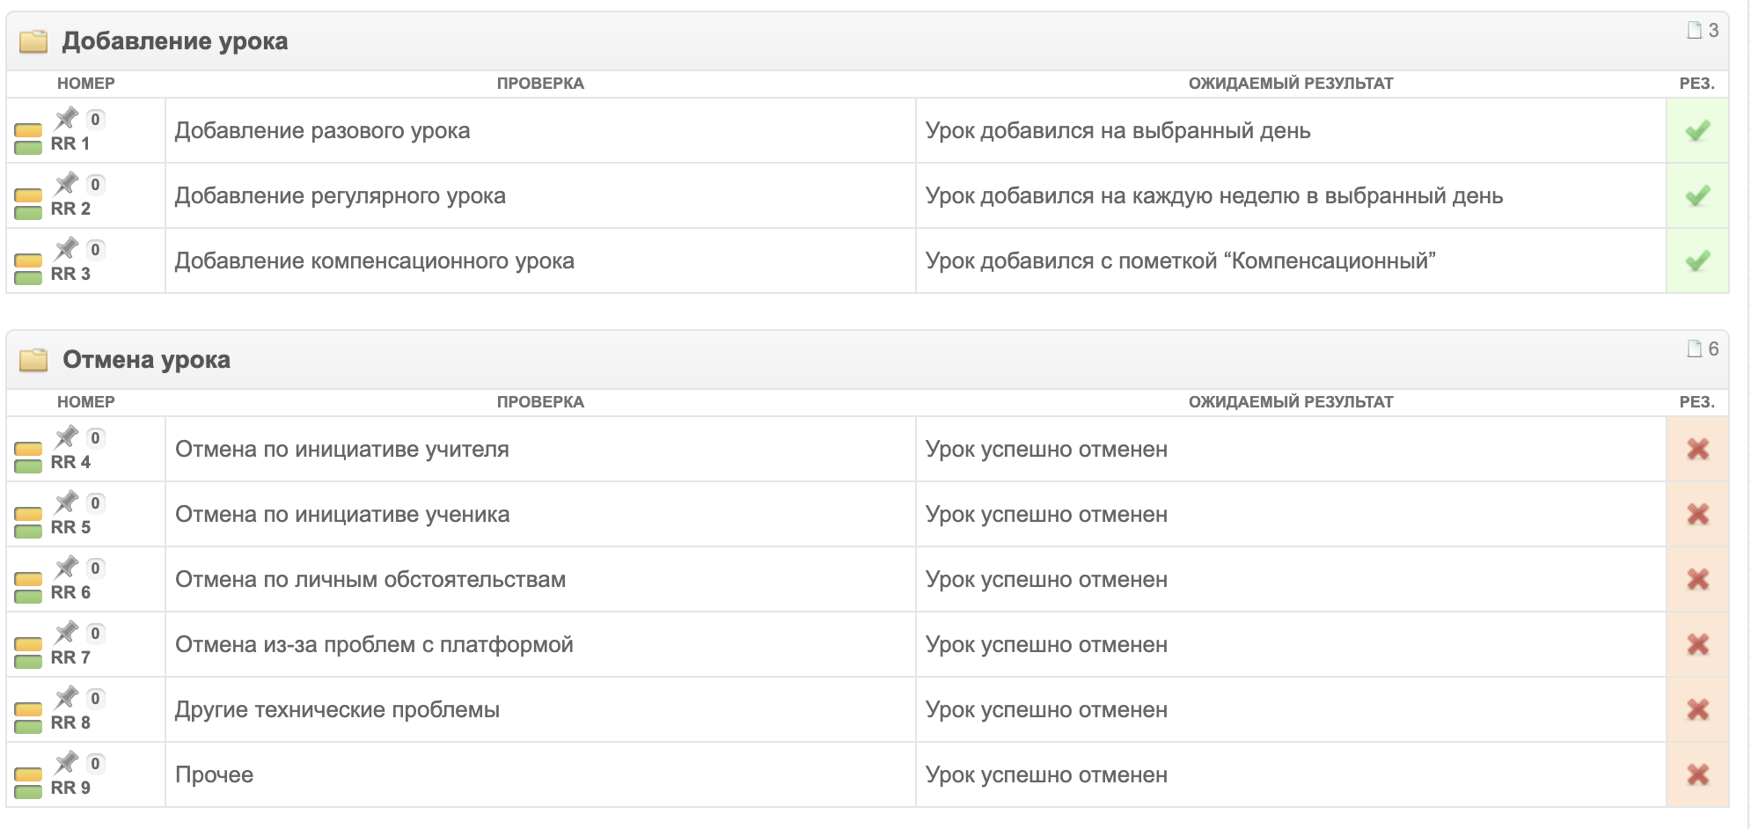
Task: Click the pin icon for RR 1
Action: 67,118
